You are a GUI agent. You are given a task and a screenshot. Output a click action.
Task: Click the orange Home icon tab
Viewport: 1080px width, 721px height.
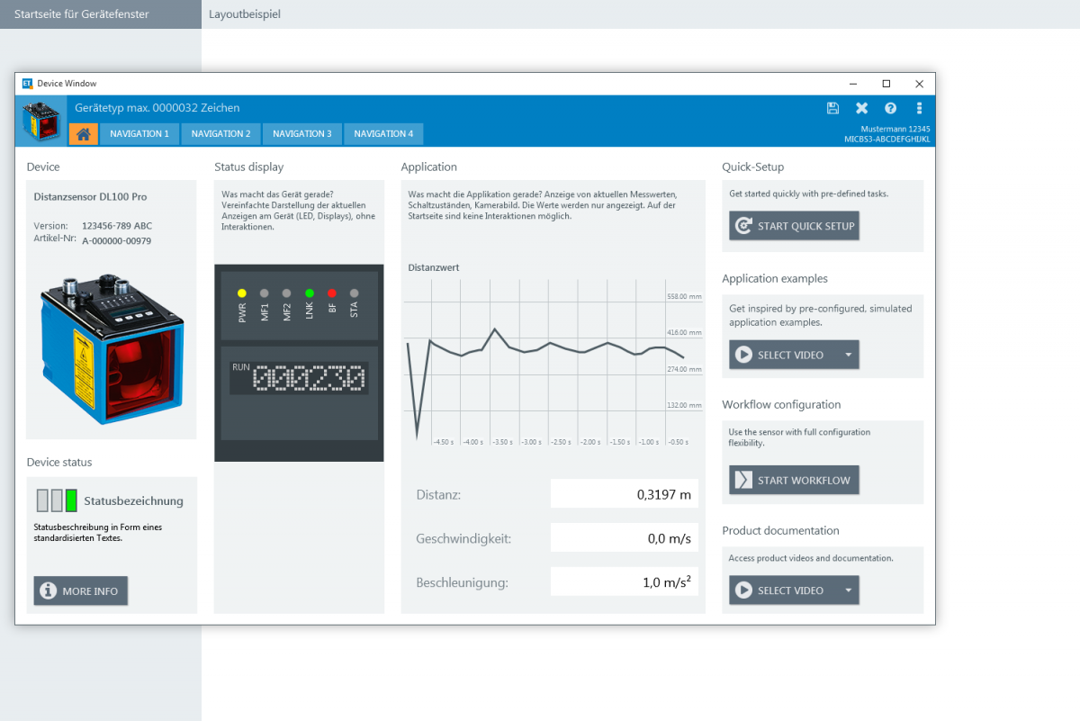(x=84, y=134)
